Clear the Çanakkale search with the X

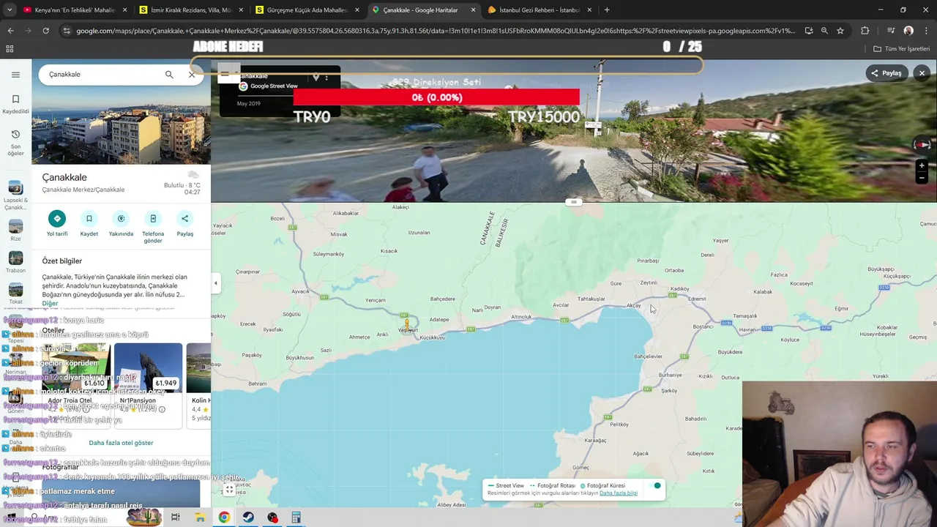[192, 74]
